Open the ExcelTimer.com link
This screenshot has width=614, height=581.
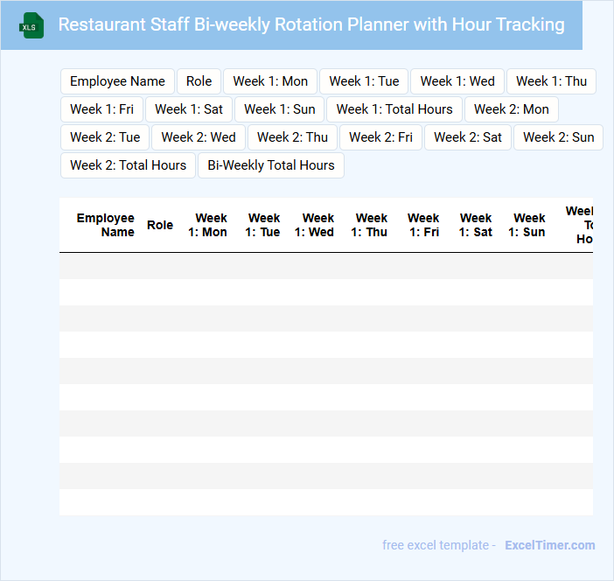[x=550, y=545]
